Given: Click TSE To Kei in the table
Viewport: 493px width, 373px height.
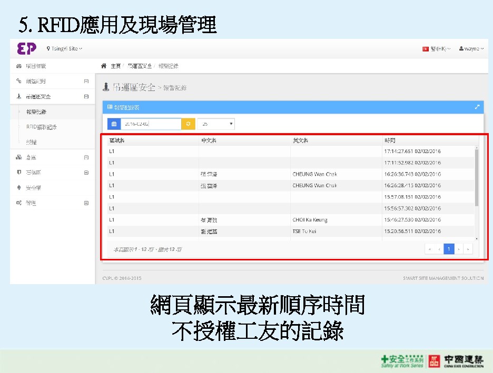Looking at the screenshot, I should pos(304,231).
